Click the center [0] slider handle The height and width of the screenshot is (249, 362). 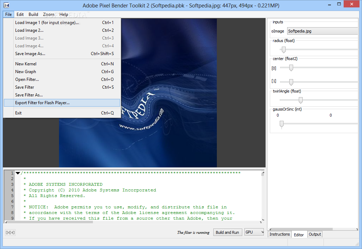click(x=291, y=68)
